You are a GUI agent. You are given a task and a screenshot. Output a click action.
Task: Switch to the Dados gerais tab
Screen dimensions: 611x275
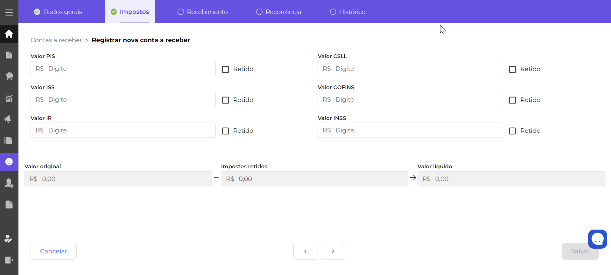(x=58, y=12)
